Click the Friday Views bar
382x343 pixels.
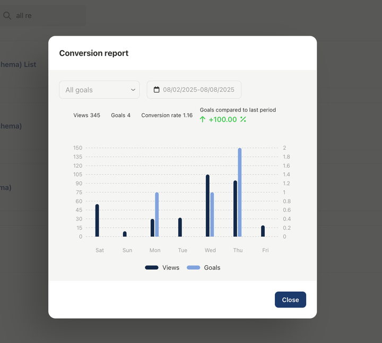coord(263,231)
